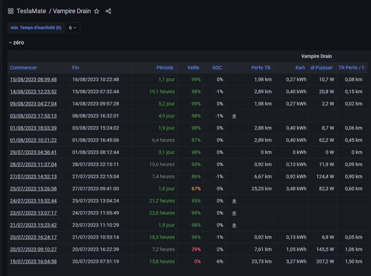Select the red 0% Veille value
Viewport: 371px width, 276px height.
[197, 261]
